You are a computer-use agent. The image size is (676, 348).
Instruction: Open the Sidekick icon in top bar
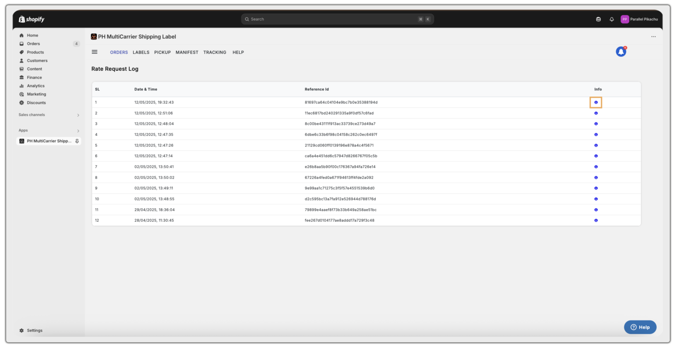(598, 19)
